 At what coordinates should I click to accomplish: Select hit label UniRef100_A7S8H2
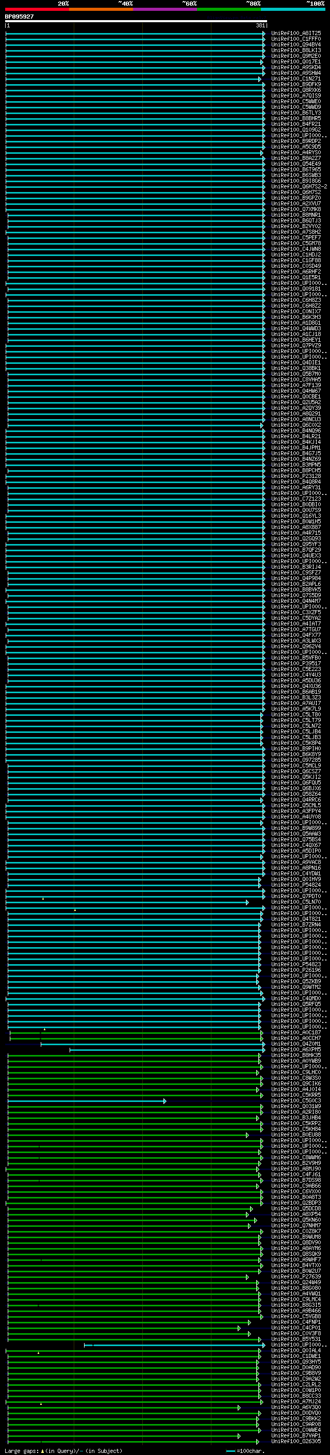[295, 232]
